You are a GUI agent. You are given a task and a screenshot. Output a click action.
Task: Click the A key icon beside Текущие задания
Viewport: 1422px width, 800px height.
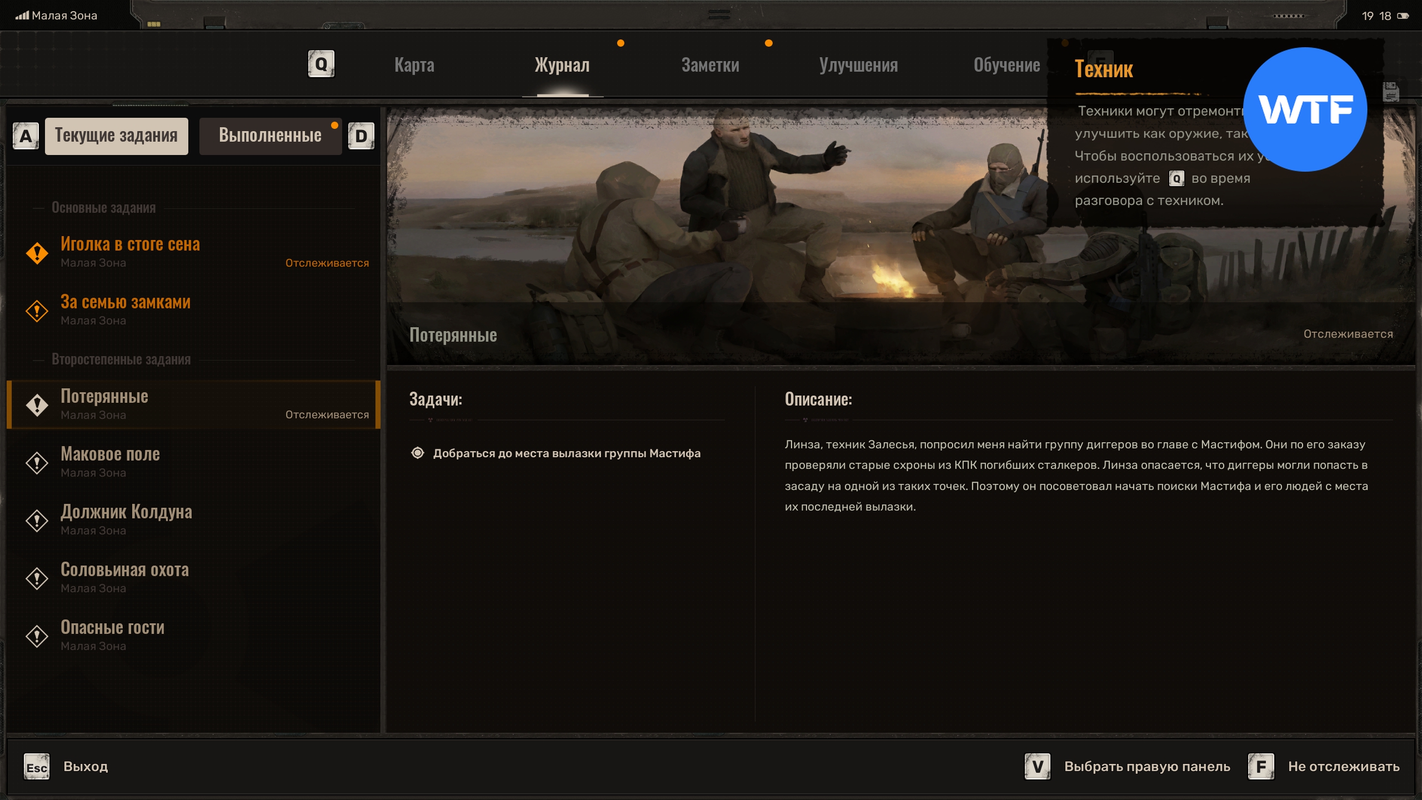pos(26,136)
